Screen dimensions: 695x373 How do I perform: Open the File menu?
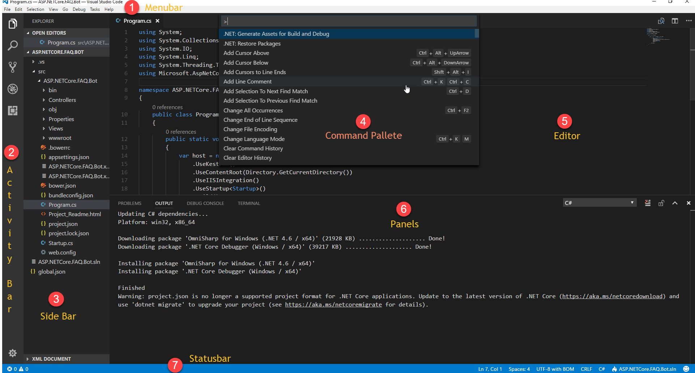click(7, 9)
